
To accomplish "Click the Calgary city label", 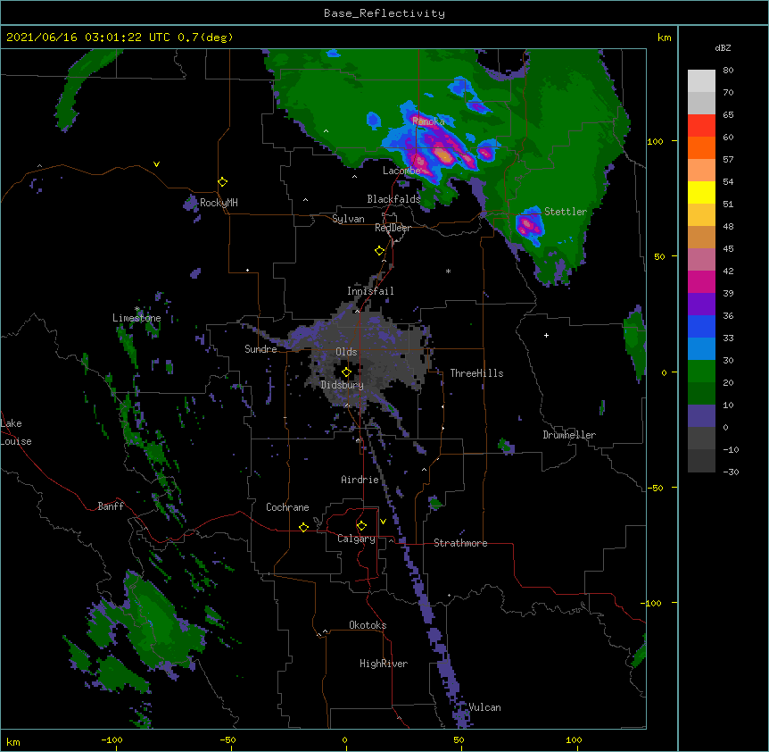I will pyautogui.click(x=356, y=539).
